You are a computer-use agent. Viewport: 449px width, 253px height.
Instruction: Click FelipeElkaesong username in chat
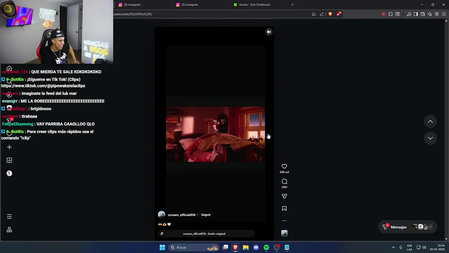(x=18, y=124)
